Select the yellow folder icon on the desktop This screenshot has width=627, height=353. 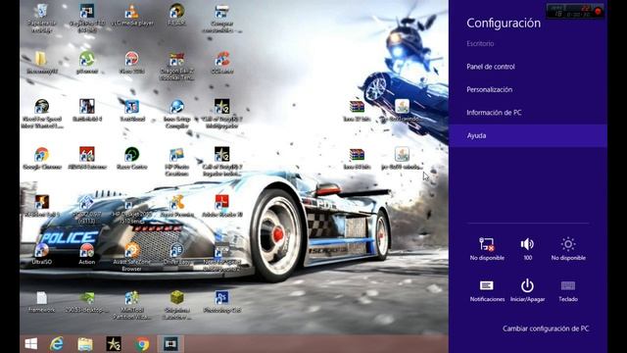click(41, 63)
